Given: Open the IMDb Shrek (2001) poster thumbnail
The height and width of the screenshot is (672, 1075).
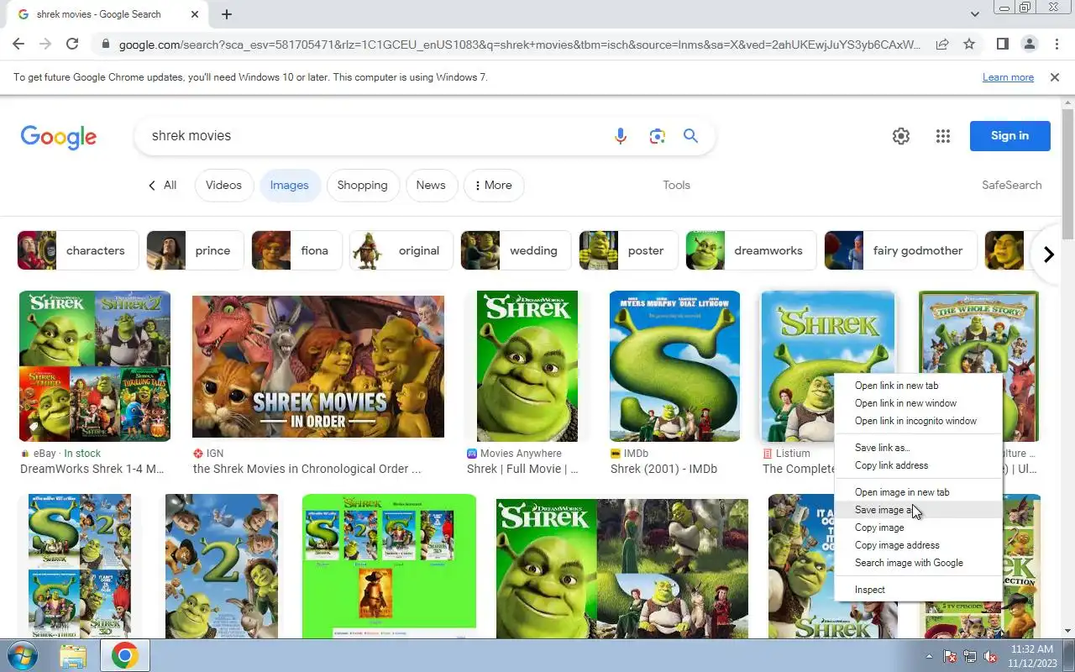Looking at the screenshot, I should (674, 366).
